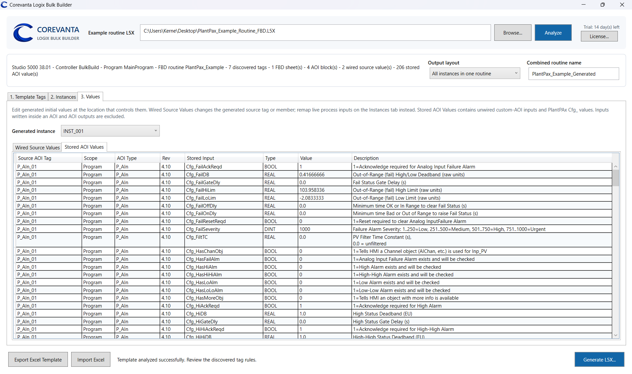Screen dimensions: 632x374
Task: Click the Combined routine name field
Action: click(573, 74)
